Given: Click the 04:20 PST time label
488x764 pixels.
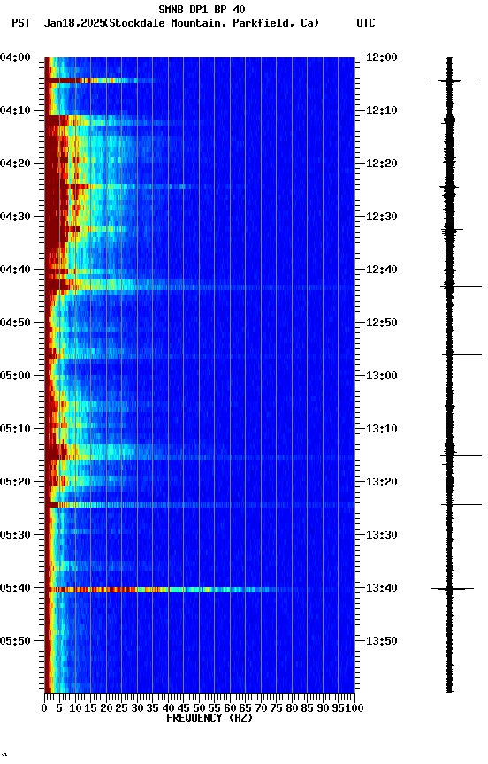Looking at the screenshot, I should click(15, 164).
